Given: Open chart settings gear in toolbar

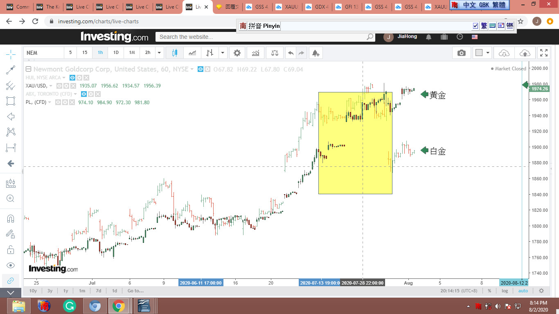Looking at the screenshot, I should [x=237, y=53].
